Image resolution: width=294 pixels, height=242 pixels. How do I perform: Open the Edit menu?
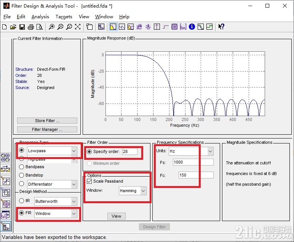(x=21, y=17)
